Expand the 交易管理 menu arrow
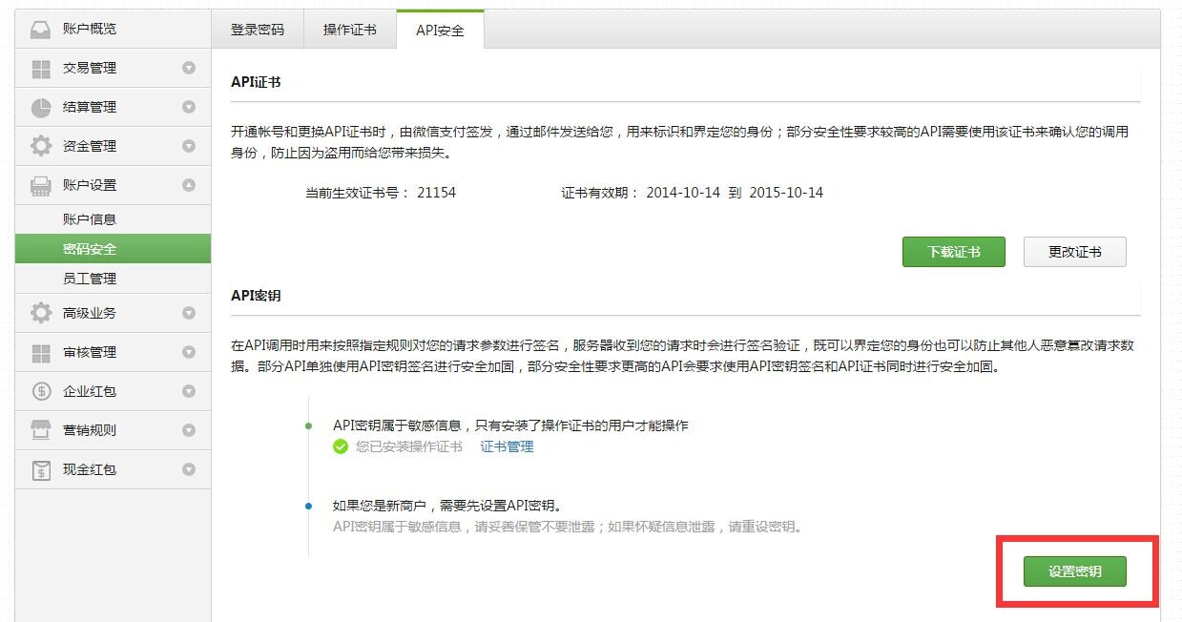The height and width of the screenshot is (622, 1182). pos(189,68)
